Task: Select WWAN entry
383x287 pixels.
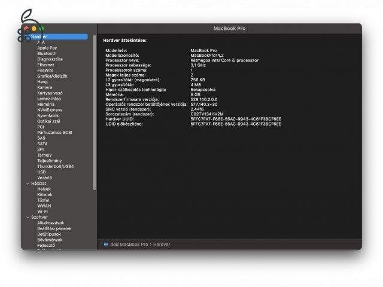Action: (44, 206)
